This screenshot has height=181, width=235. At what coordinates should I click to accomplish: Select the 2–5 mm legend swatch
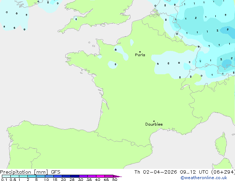click(32, 176)
